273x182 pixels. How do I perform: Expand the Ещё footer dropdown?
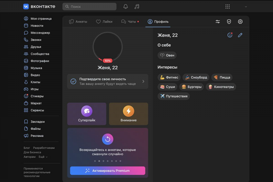point(43,157)
